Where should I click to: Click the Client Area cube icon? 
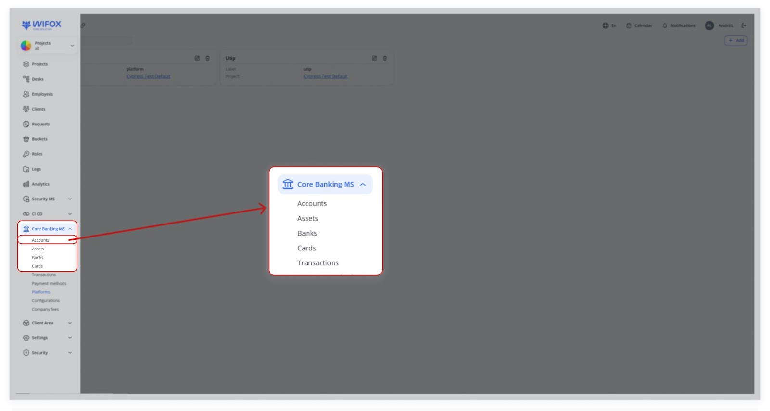tap(26, 323)
